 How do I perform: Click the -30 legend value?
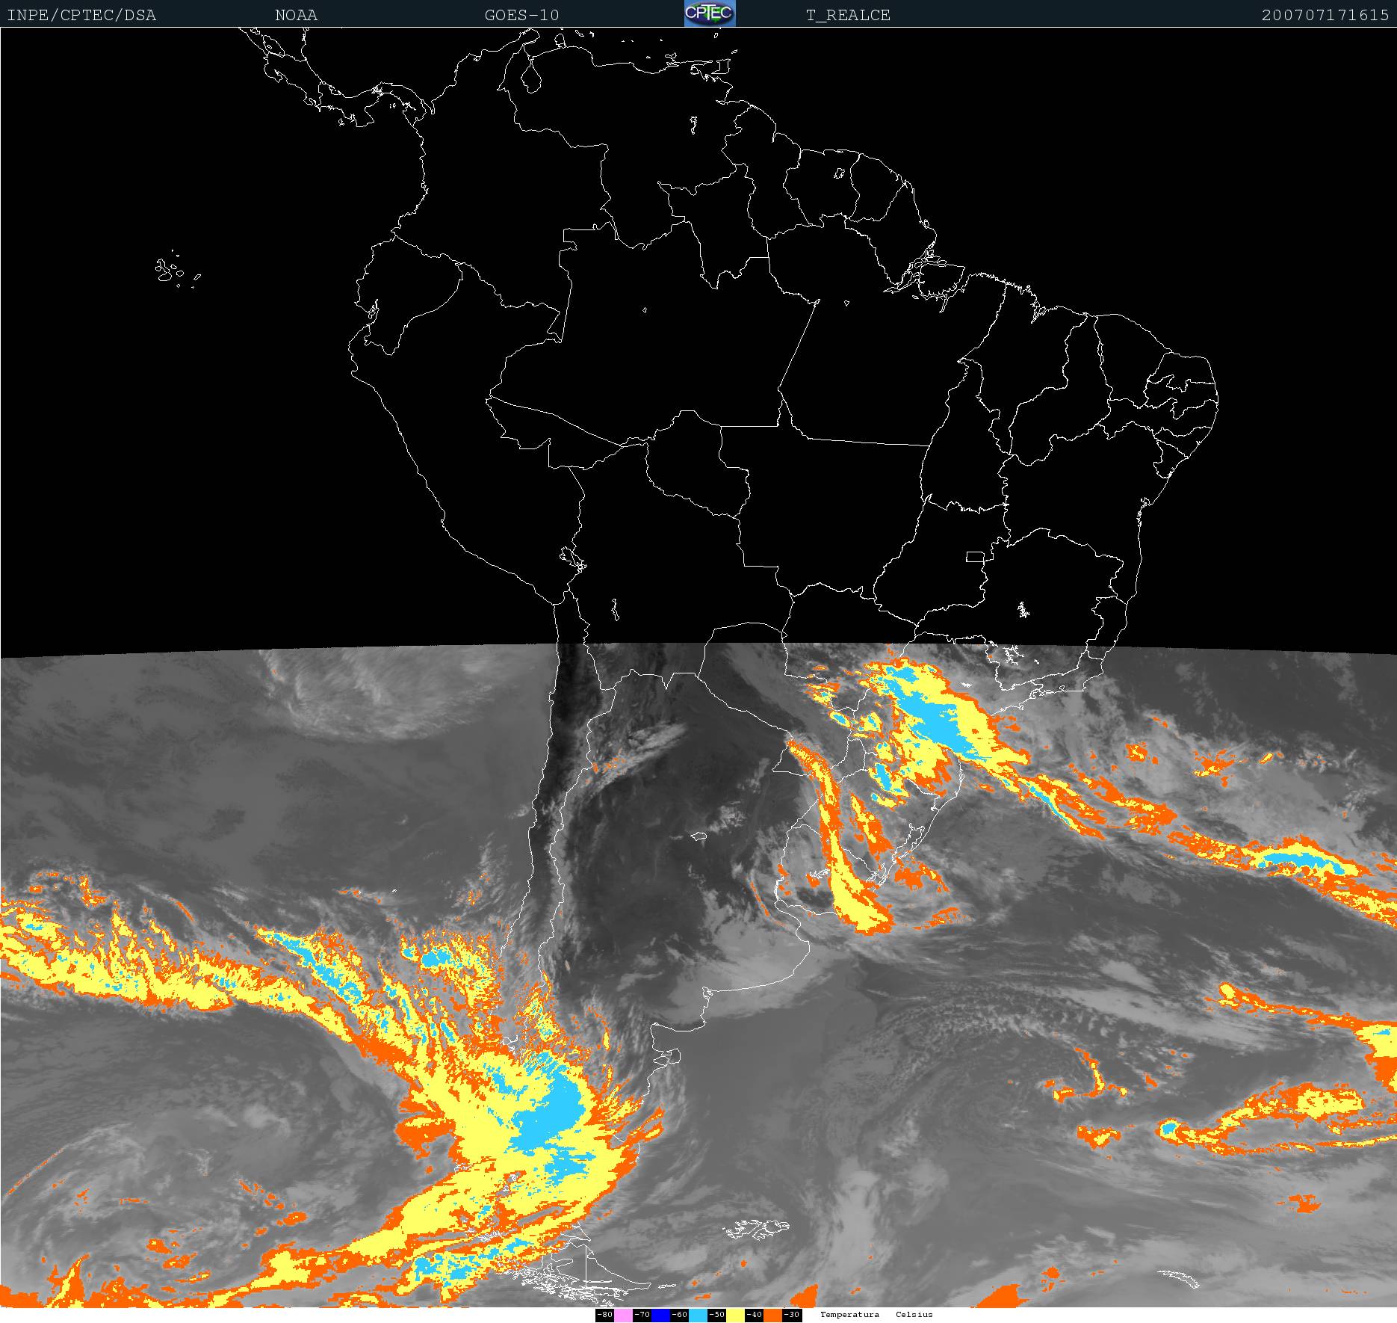click(x=791, y=1315)
